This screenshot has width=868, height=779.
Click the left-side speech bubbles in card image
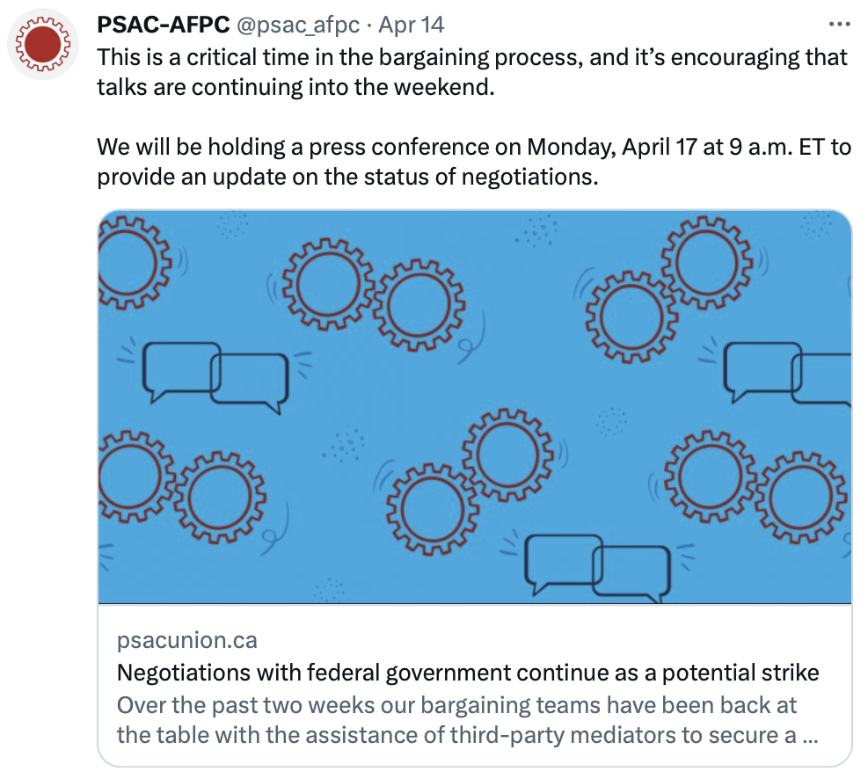point(215,378)
